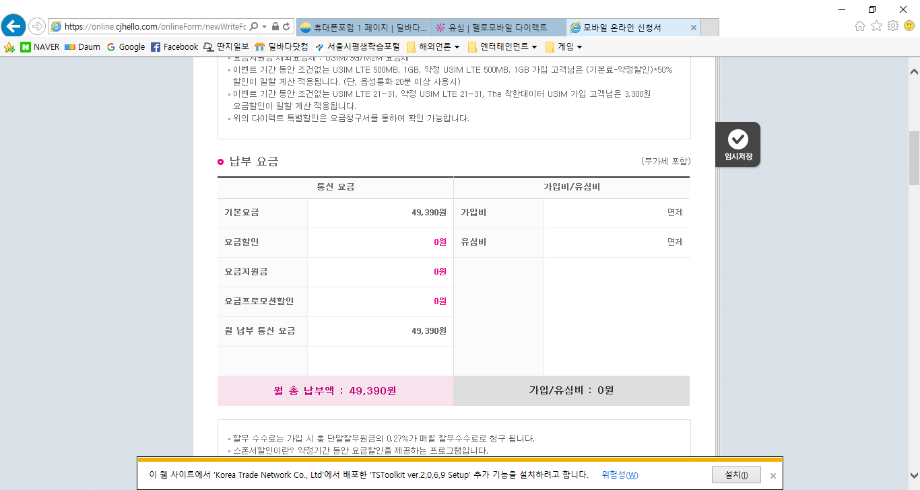Screen dimensions: 920x490
Task: Expand the 해외언론 bookmark folder
Action: (x=433, y=47)
